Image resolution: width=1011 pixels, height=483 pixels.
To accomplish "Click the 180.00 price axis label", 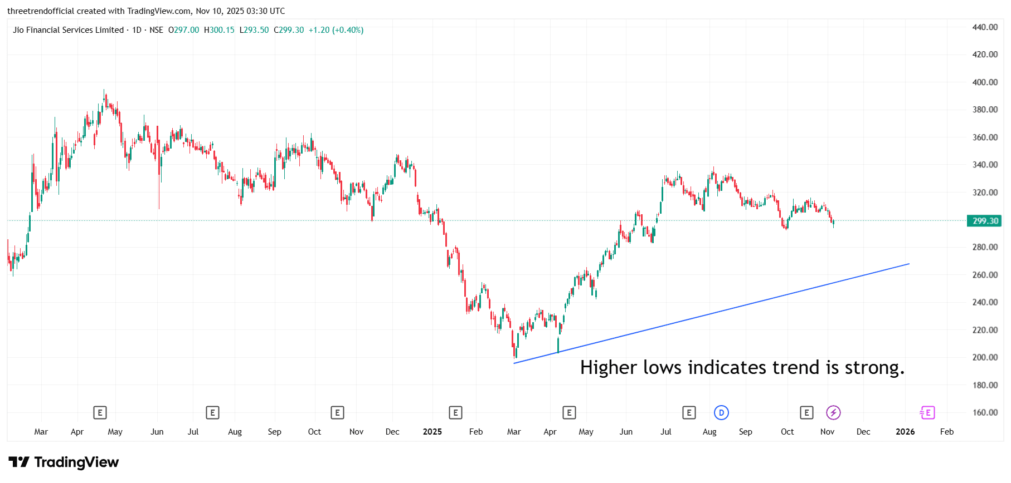I will coord(985,385).
